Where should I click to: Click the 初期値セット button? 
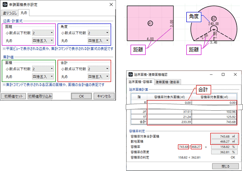[13, 97]
